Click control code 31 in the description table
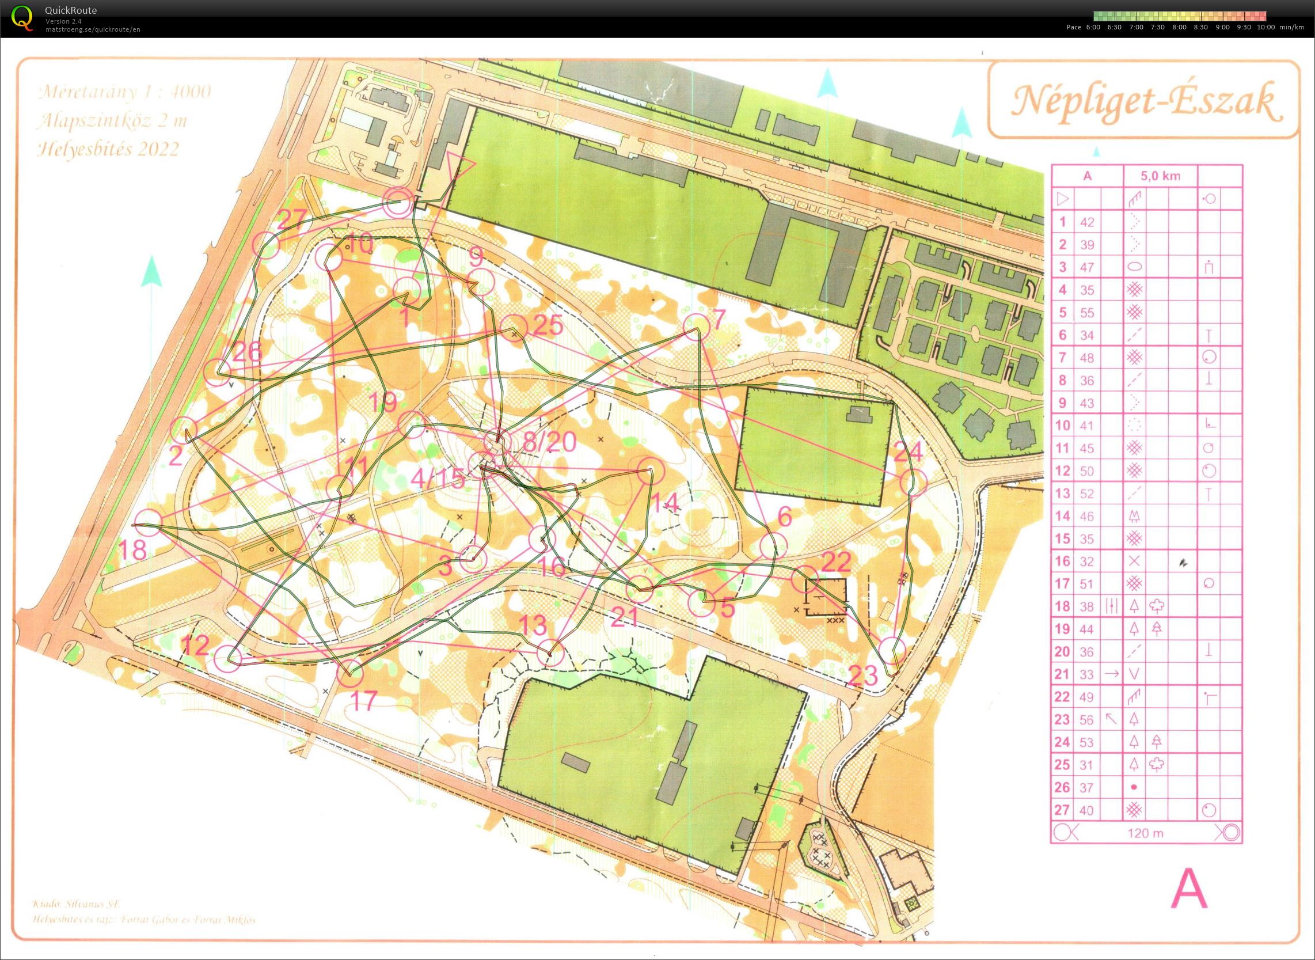This screenshot has height=960, width=1315. pos(1087,765)
